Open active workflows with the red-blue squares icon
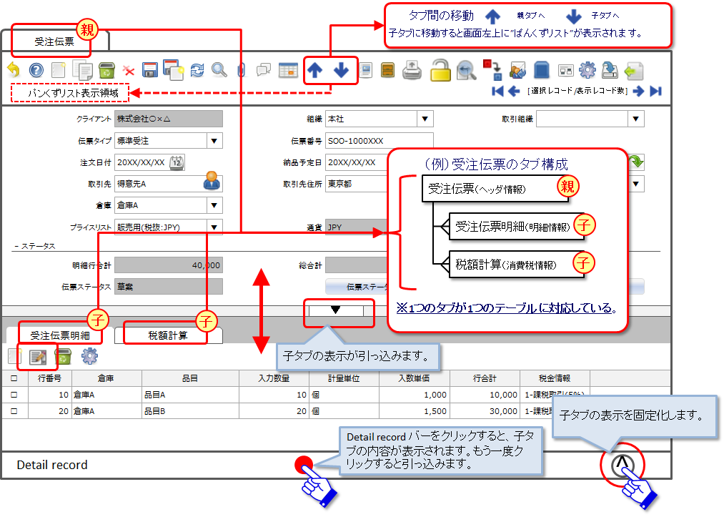Image resolution: width=724 pixels, height=517 pixels. pos(492,70)
